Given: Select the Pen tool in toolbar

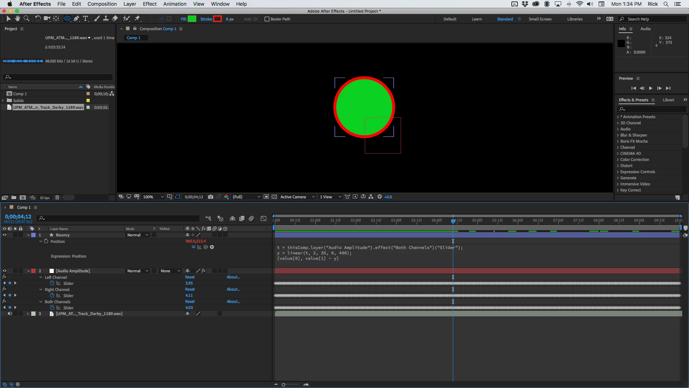Looking at the screenshot, I should (x=76, y=19).
